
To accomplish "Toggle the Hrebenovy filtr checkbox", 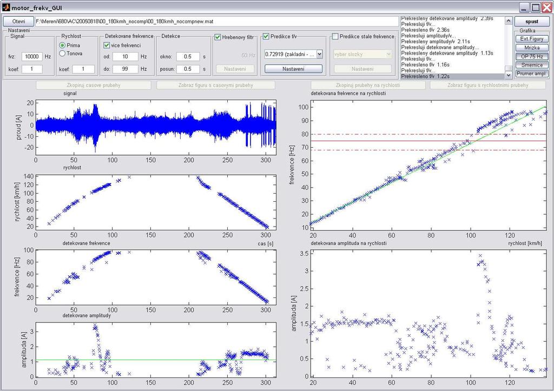I will click(x=217, y=37).
